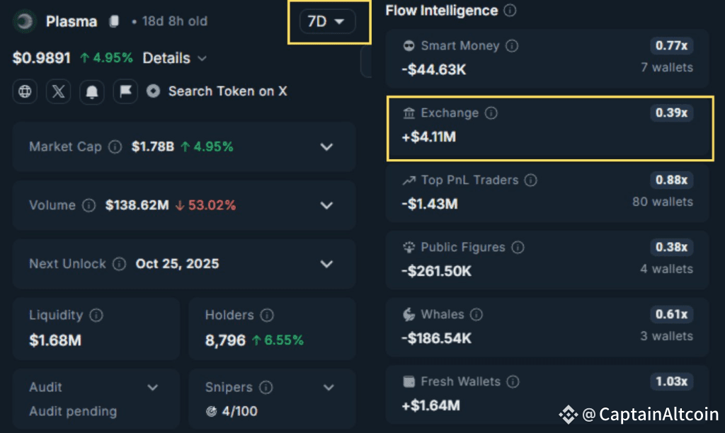Expand the Audit section
Image resolution: width=725 pixels, height=433 pixels.
click(x=152, y=388)
